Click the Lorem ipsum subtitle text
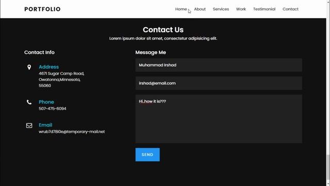The height and width of the screenshot is (186, 330). (163, 39)
